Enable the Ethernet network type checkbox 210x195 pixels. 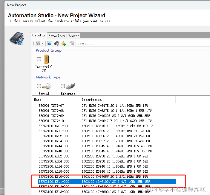(x=63, y=86)
